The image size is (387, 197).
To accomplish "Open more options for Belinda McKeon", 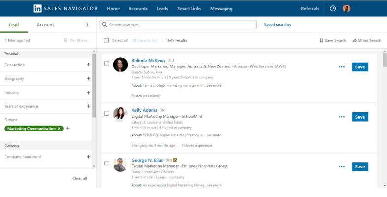I will [342, 67].
